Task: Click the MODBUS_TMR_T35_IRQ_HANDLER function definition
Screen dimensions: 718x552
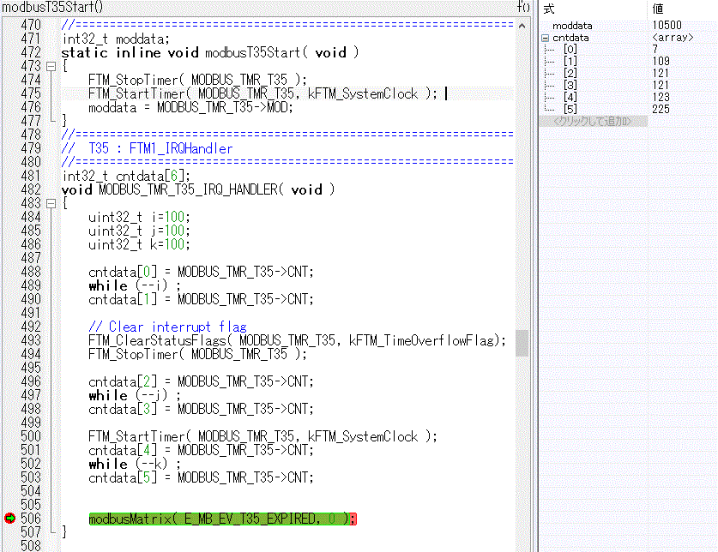Action: [198, 189]
